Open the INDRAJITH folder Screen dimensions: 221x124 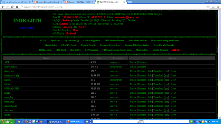pyautogui.click(x=11, y=67)
